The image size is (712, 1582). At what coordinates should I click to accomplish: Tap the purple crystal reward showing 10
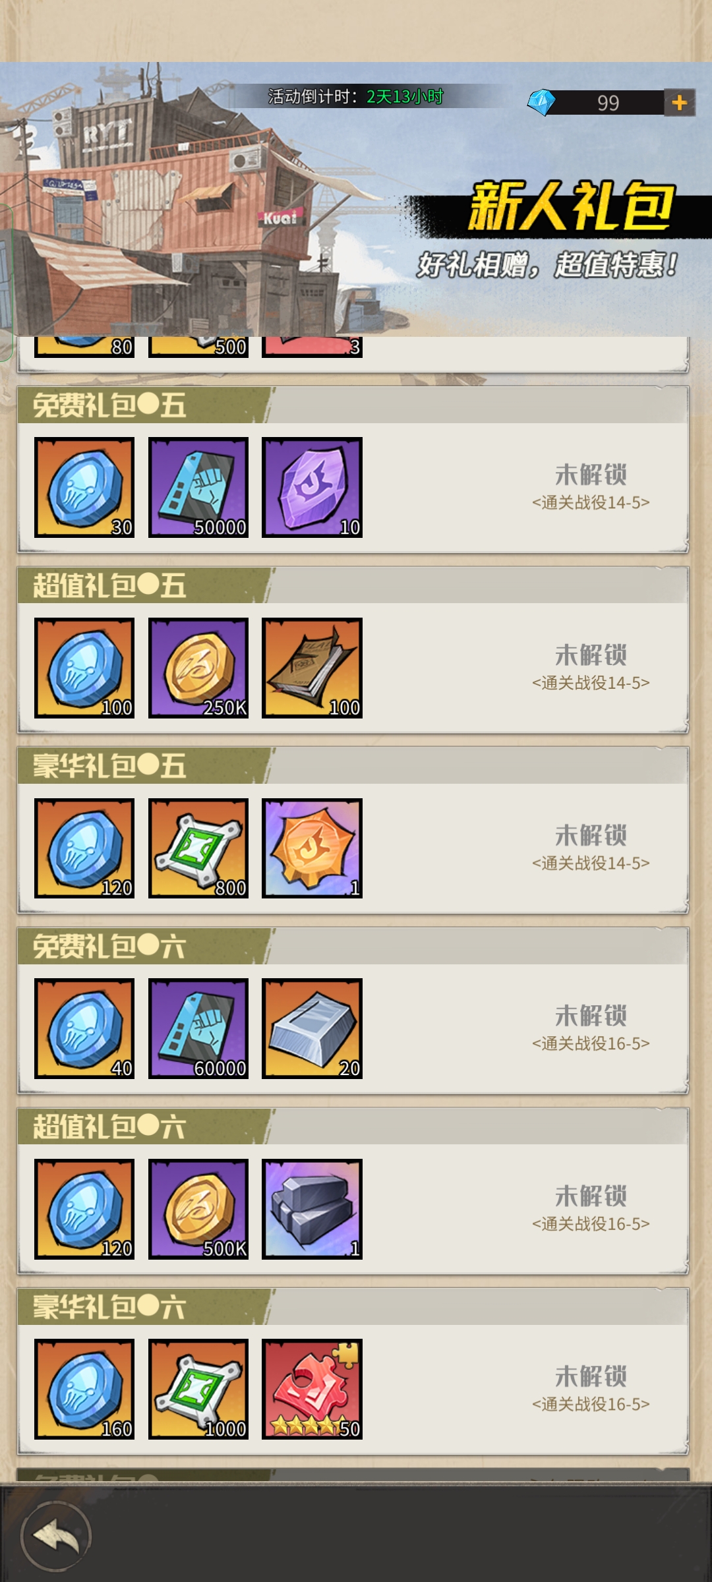(312, 487)
